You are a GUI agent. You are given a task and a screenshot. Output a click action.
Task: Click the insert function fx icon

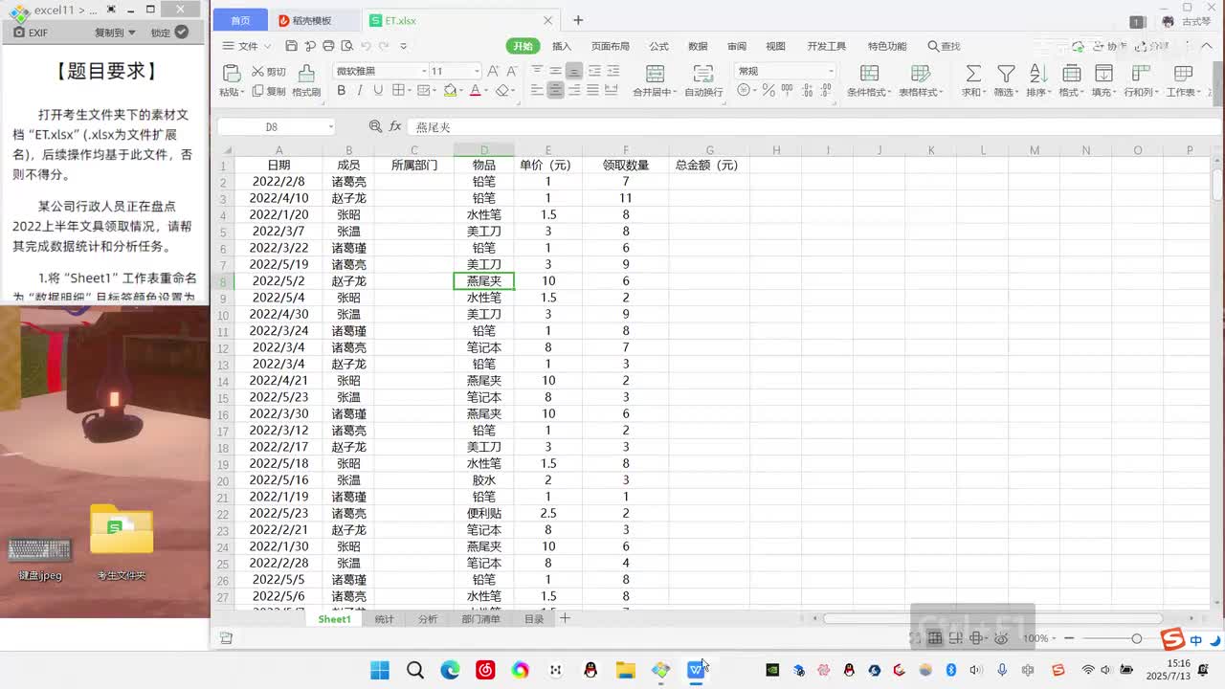pyautogui.click(x=395, y=126)
